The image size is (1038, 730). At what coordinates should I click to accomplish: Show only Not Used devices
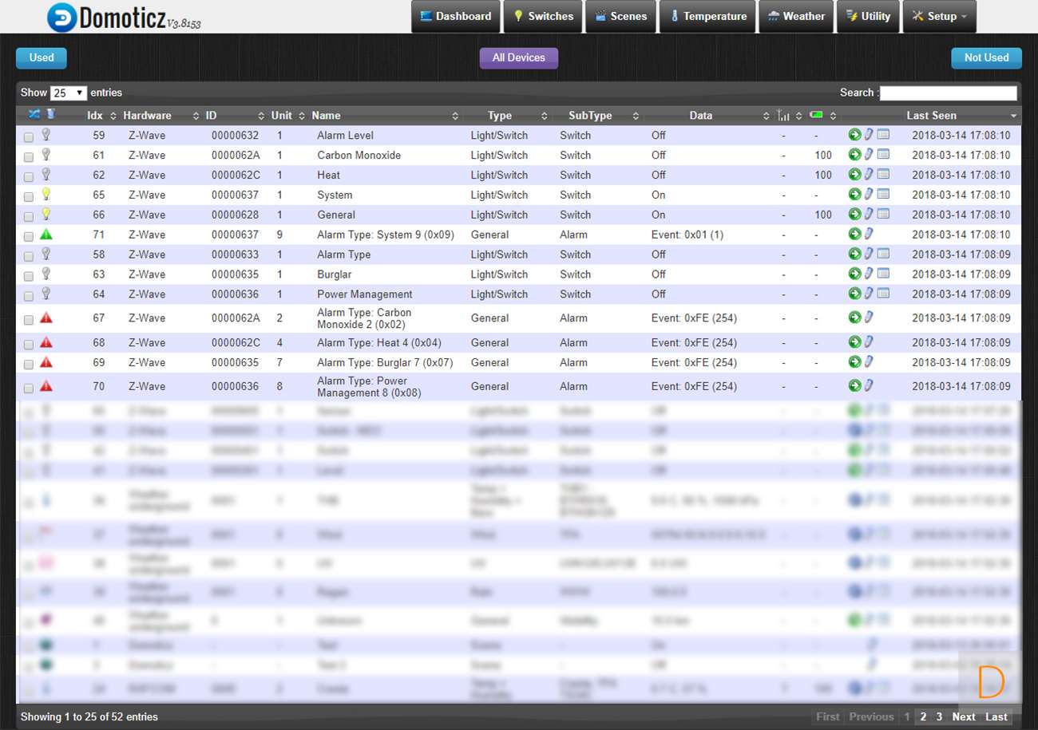point(986,57)
